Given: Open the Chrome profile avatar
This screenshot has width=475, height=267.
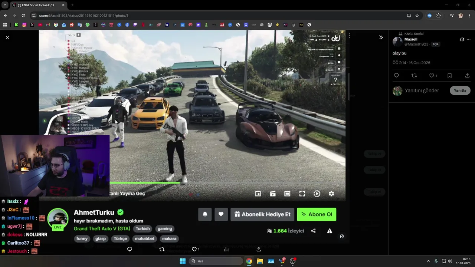Looking at the screenshot, I should click(461, 16).
